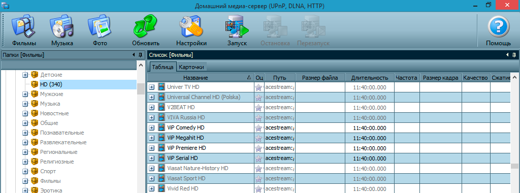Select the Религиозные folder
This screenshot has height=193, width=520.
(x=57, y=162)
